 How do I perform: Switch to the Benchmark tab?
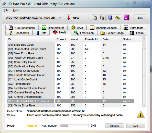[19, 33]
